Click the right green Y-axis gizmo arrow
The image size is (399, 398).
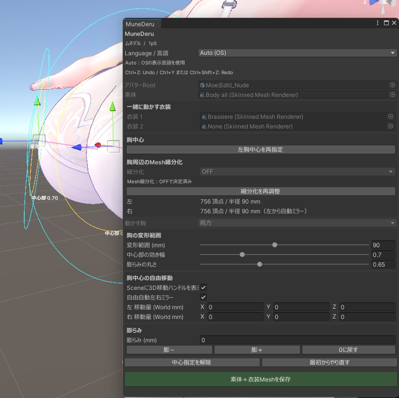(x=113, y=107)
